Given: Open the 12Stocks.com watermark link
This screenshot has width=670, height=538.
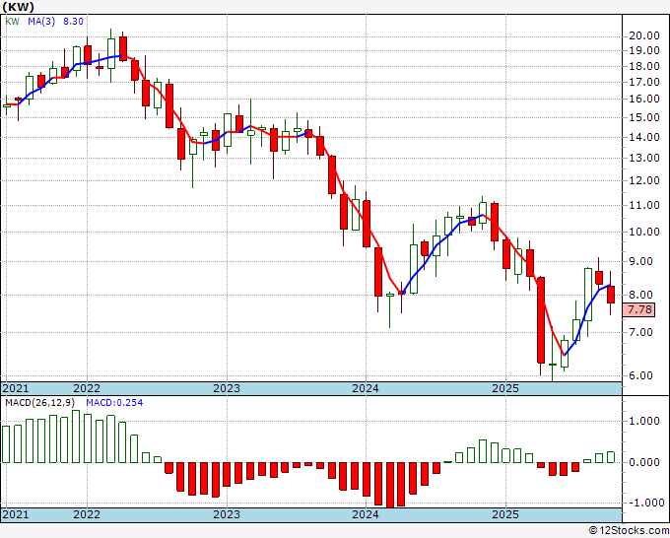Looking at the screenshot, I should tap(629, 530).
